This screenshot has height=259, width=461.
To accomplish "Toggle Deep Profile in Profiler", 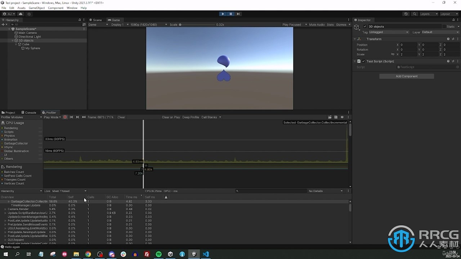I will (191, 117).
